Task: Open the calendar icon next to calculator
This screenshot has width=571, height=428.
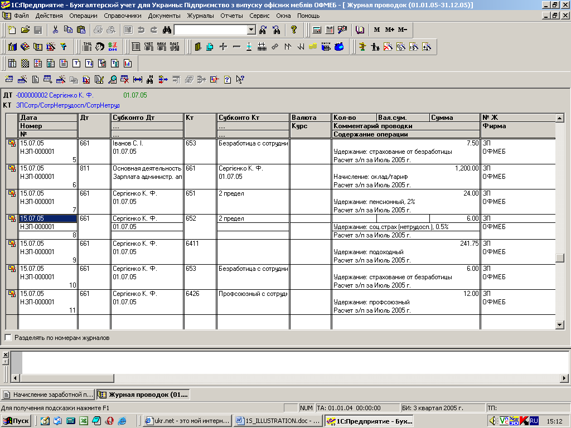Action: click(x=330, y=30)
